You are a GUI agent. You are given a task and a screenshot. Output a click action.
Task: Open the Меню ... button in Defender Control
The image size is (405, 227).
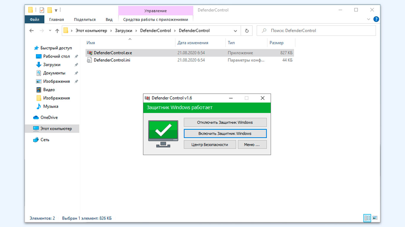click(252, 145)
